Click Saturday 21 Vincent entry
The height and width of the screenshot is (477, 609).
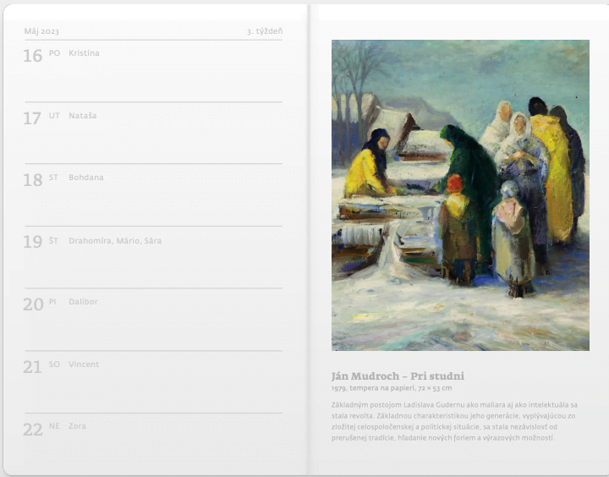pyautogui.click(x=153, y=381)
